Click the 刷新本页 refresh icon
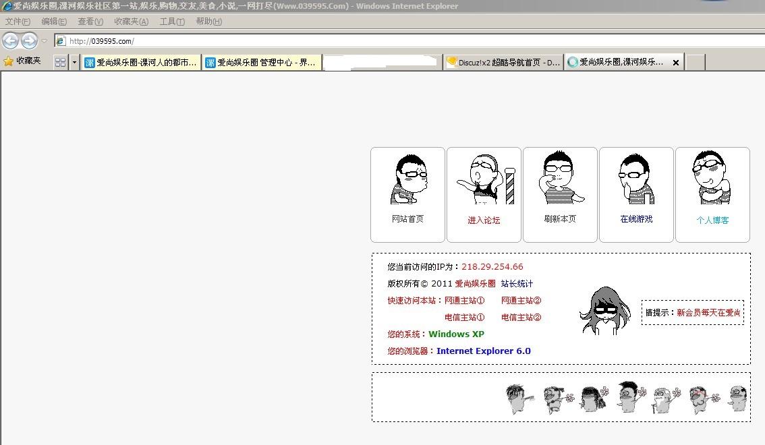The width and height of the screenshot is (765, 445). 560,177
